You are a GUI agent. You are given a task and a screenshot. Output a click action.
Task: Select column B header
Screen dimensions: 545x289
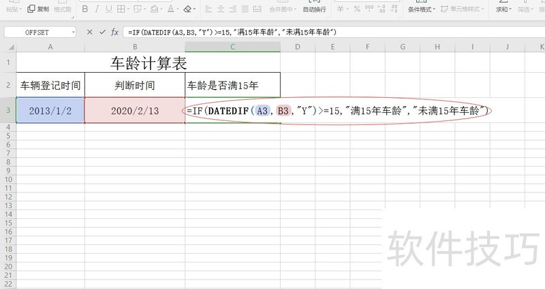(x=135, y=47)
